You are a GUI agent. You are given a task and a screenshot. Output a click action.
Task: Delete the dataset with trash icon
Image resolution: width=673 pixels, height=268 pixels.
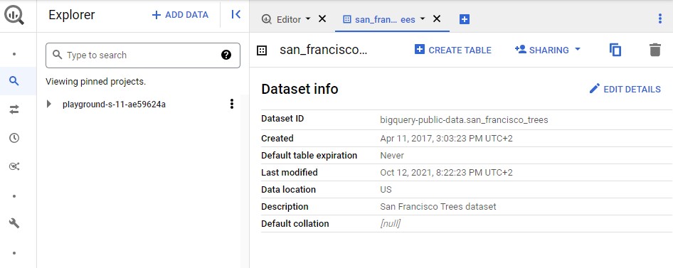pos(655,50)
